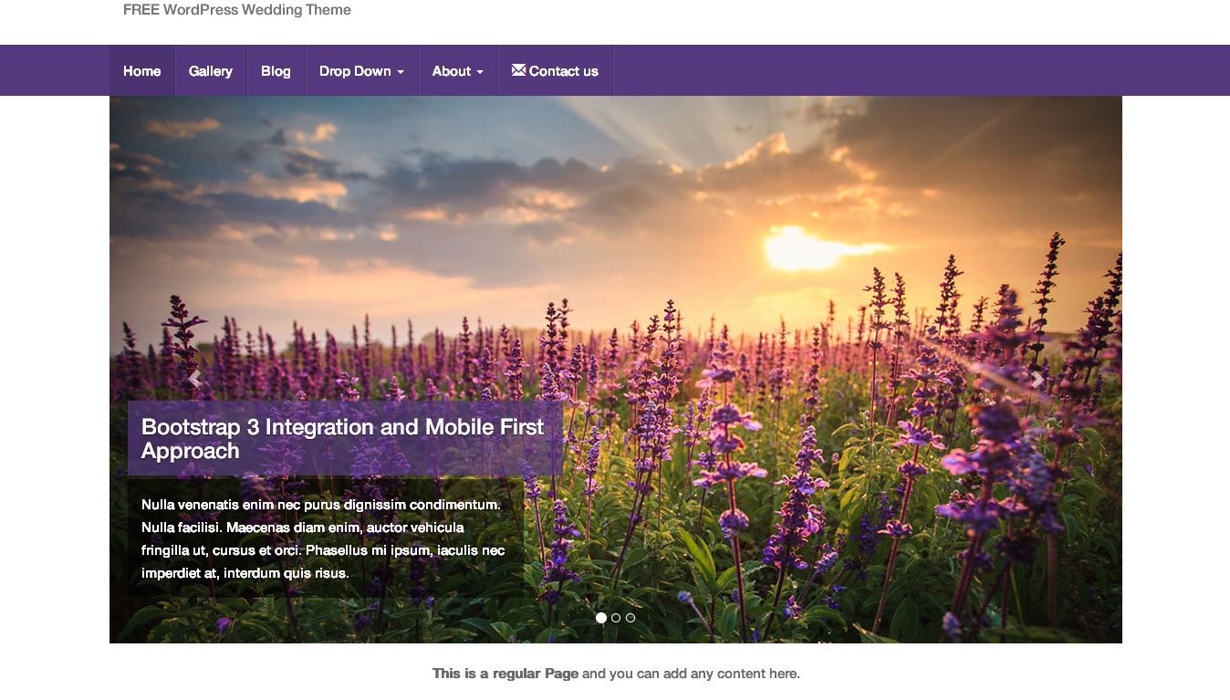Open the Drop Down navigation menu label
The height and width of the screenshot is (700, 1230).
[355, 71]
